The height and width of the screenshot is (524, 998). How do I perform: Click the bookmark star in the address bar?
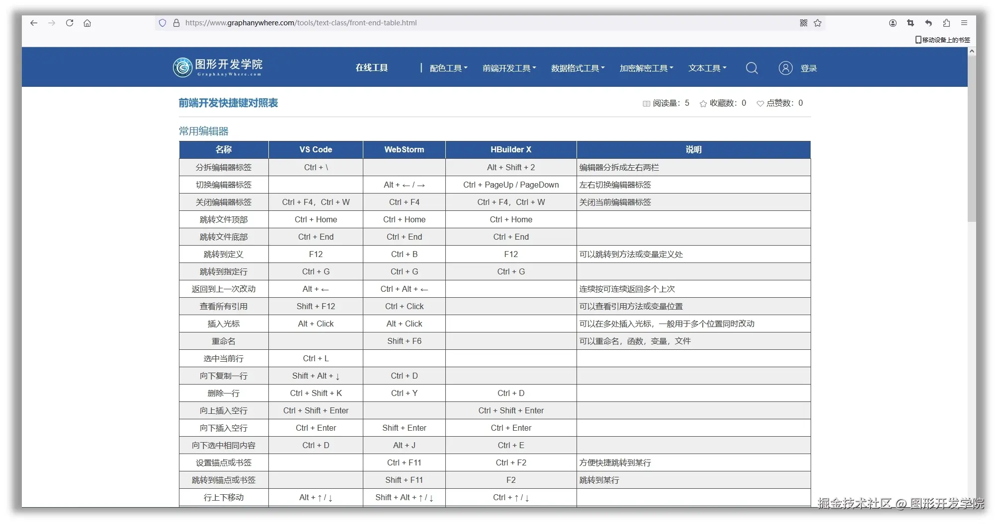818,23
